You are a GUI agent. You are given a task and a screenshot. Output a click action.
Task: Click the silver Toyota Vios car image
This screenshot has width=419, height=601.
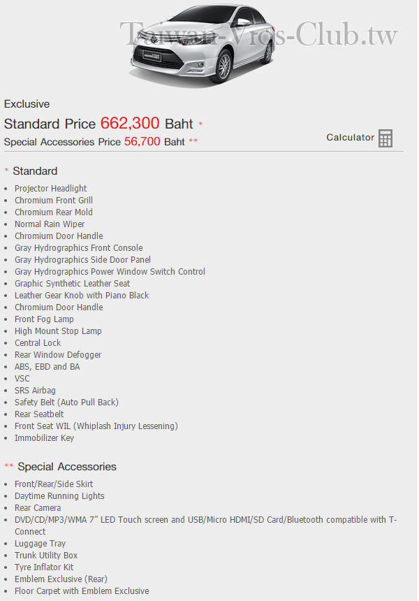[203, 44]
